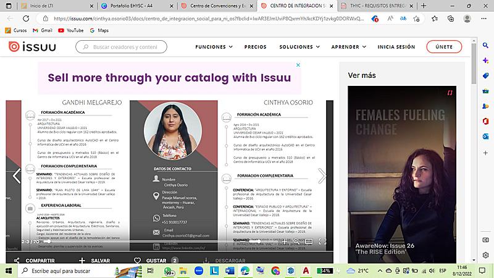Open the Gmail bookmark
494x278 pixels.
(43, 30)
